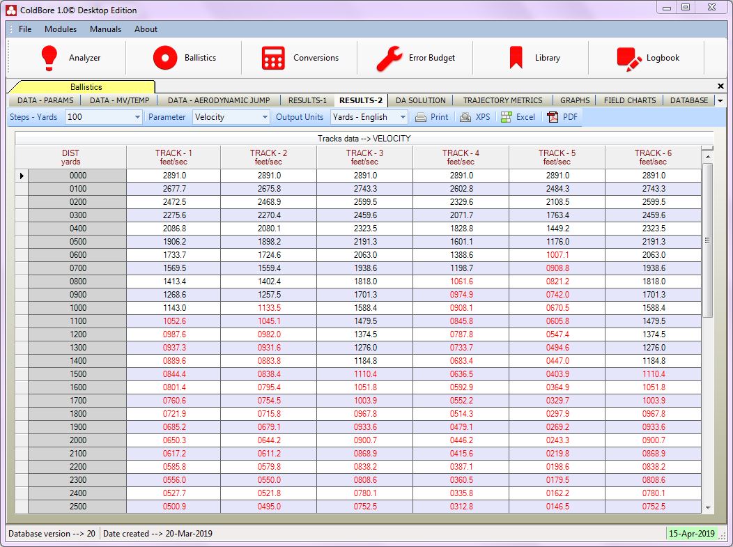Open the Modules menu
The width and height of the screenshot is (733, 547).
pos(61,29)
